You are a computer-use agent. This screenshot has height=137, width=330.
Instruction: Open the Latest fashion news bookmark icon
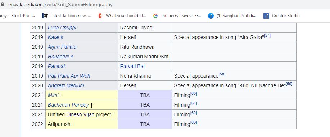(x=45, y=16)
